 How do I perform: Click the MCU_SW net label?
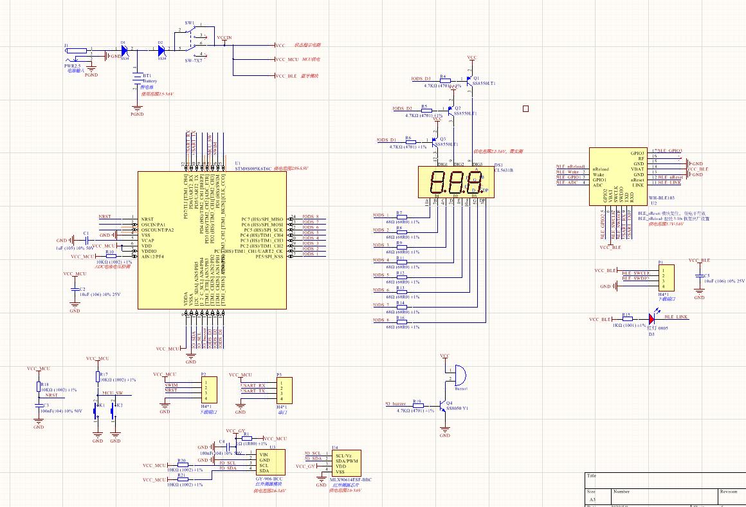click(113, 393)
